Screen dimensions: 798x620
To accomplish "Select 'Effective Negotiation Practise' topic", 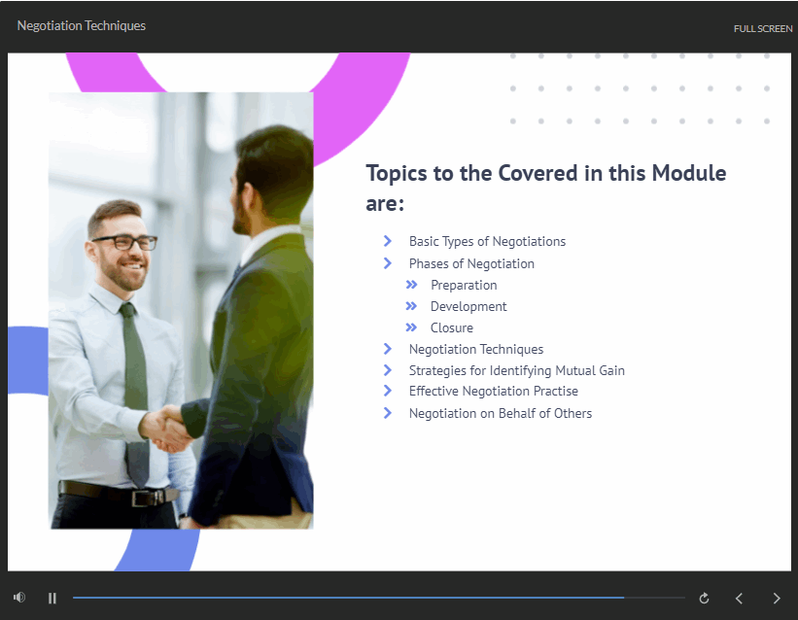I will [493, 391].
